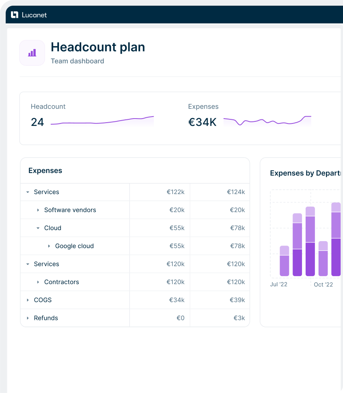Click the chart bar above Jul '22
The image size is (343, 393).
click(284, 261)
